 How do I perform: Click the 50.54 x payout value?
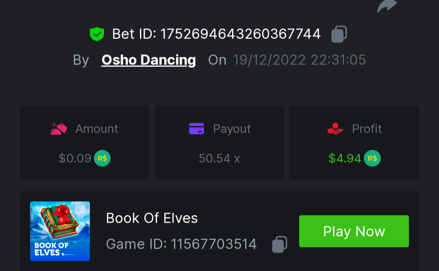[219, 158]
